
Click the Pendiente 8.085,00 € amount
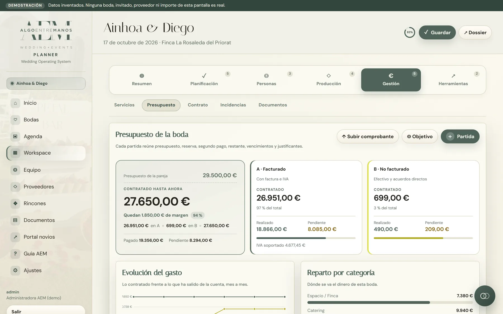tap(322, 229)
